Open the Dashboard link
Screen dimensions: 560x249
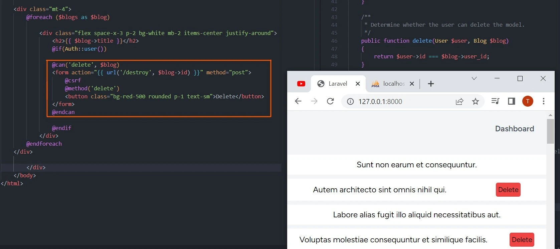point(514,129)
